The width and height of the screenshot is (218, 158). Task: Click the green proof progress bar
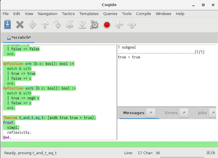click(109, 144)
